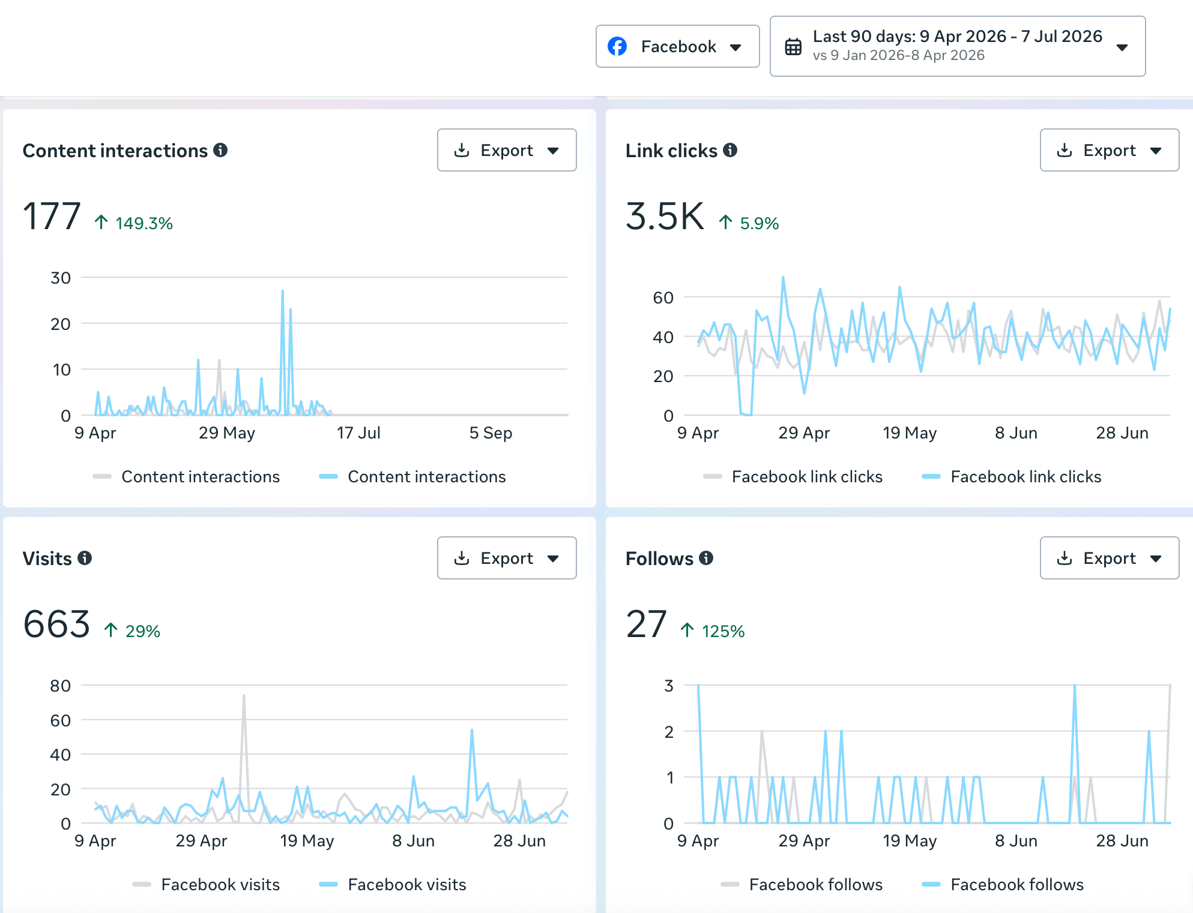Open Content interactions info icon

[x=220, y=150]
